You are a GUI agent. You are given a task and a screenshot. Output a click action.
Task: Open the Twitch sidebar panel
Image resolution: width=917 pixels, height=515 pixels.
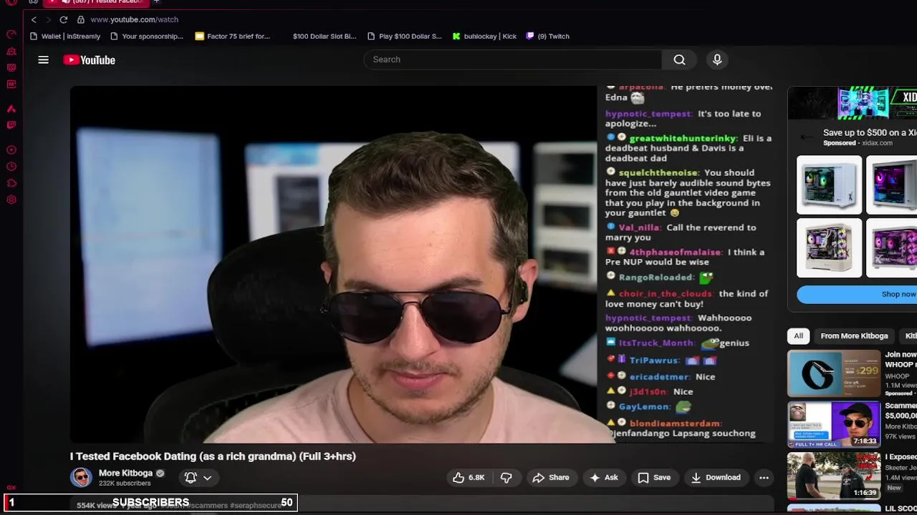point(11,125)
